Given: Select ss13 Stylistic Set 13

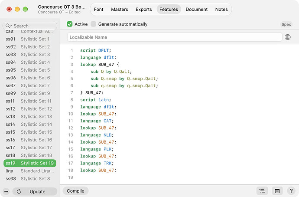Looking at the screenshot, I should tap(30, 117).
